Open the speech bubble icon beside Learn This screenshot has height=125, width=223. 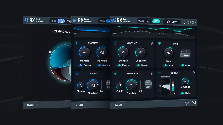point(184,22)
